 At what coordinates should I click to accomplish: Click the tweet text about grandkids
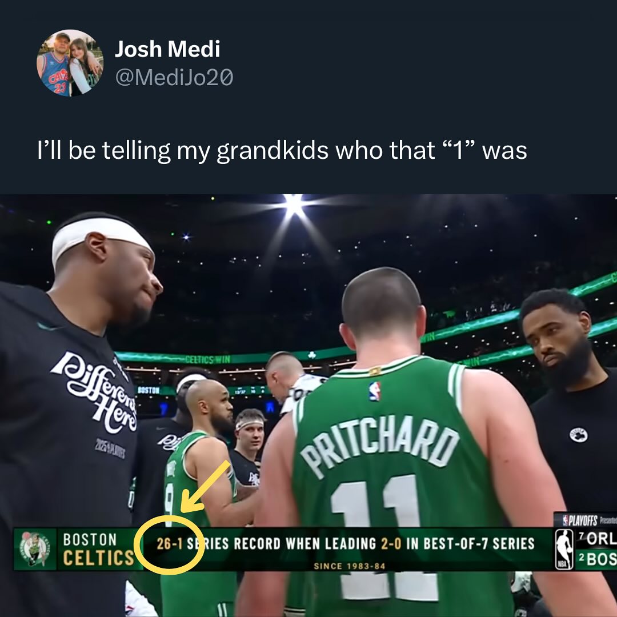click(282, 150)
